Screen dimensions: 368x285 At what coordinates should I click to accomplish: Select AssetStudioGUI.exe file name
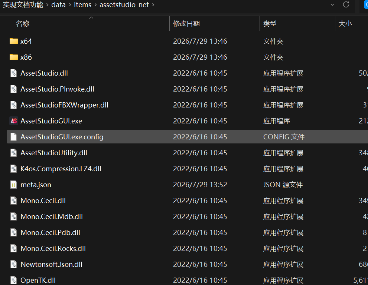(x=51, y=121)
